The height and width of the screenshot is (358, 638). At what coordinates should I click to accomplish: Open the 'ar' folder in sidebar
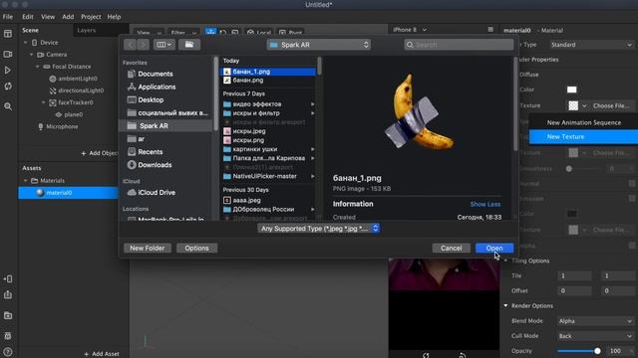tap(141, 139)
